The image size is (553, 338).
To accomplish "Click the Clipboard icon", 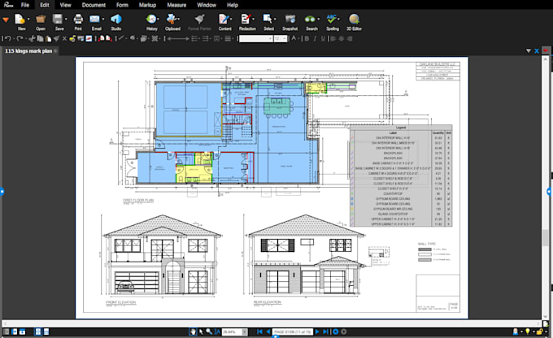I will [x=172, y=19].
